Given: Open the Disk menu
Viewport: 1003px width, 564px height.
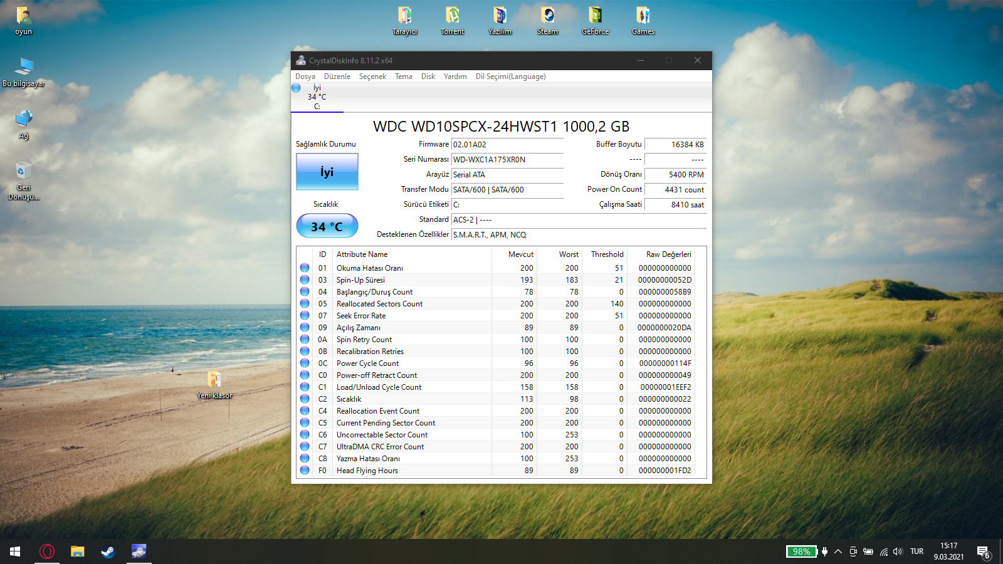Looking at the screenshot, I should pos(428,76).
